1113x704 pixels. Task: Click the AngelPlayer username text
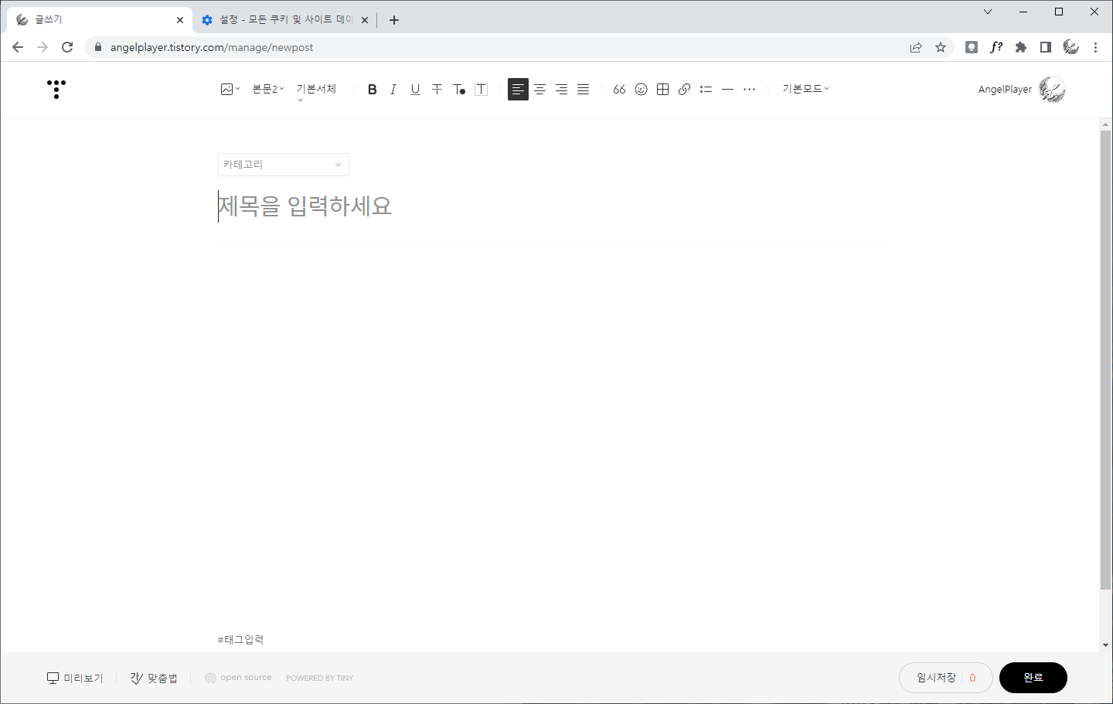point(1005,90)
